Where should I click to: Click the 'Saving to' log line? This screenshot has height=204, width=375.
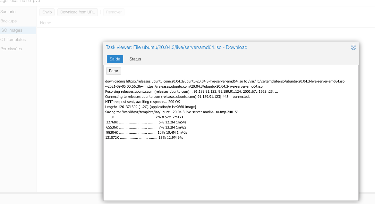coord(171,112)
